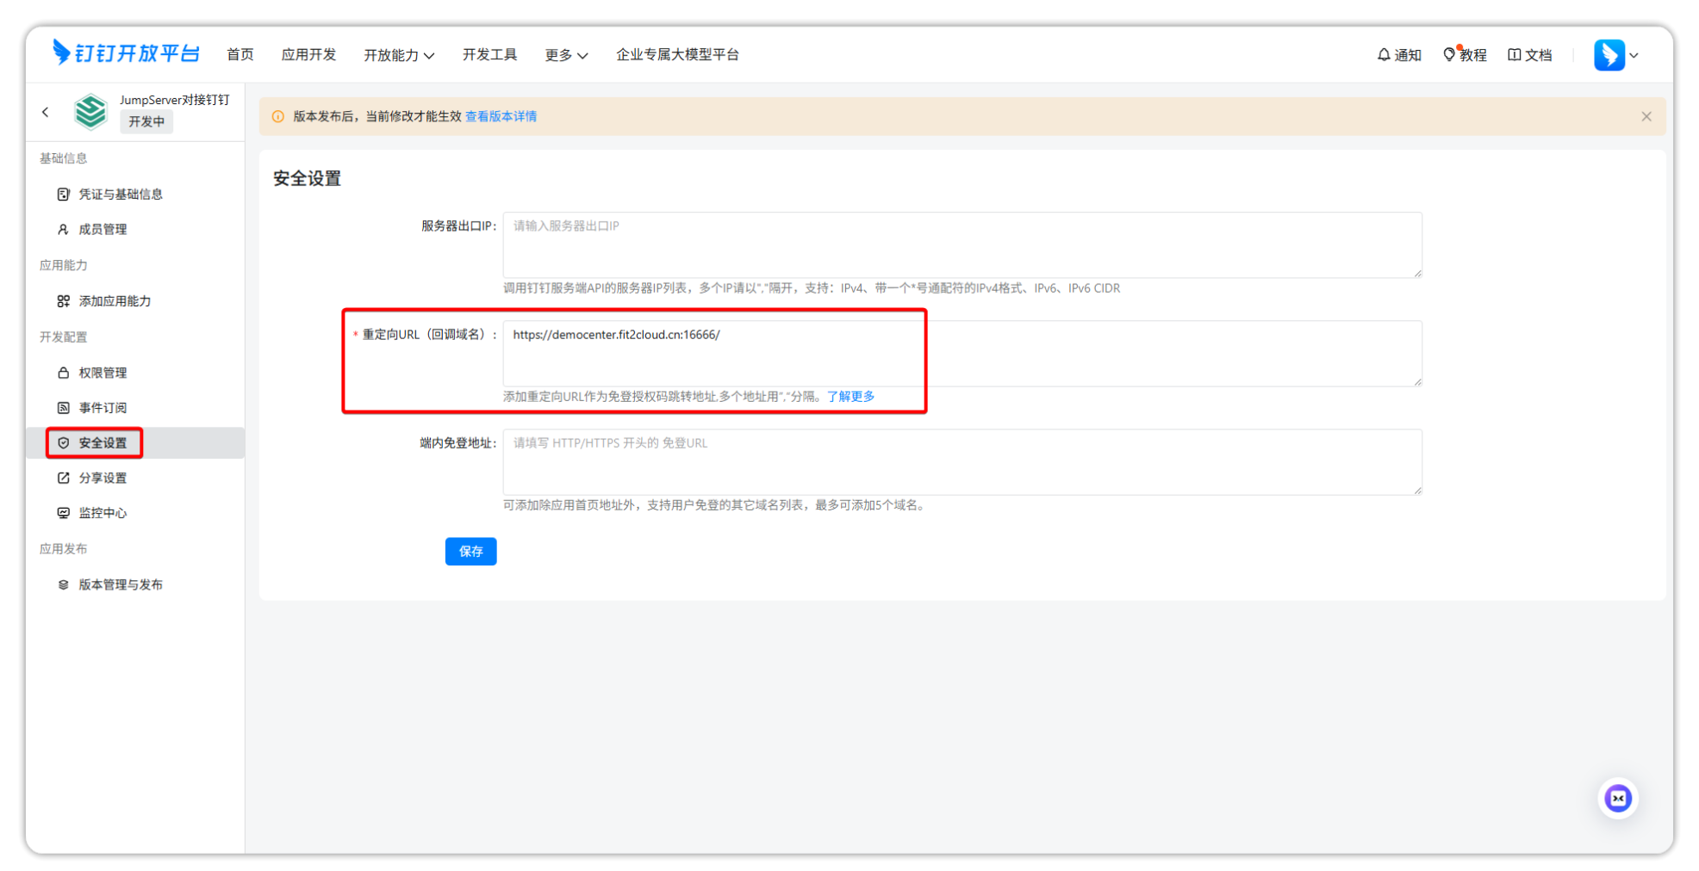This screenshot has height=871, width=1699.
Task: Open the notification bell icon
Action: (1384, 55)
